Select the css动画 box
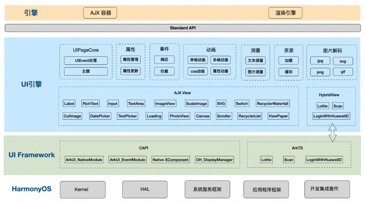 pos(198,71)
